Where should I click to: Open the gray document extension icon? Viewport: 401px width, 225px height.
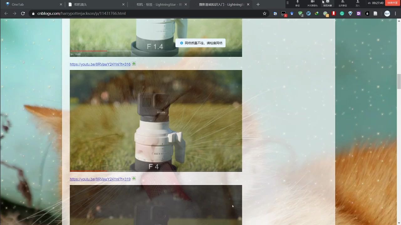click(x=375, y=13)
